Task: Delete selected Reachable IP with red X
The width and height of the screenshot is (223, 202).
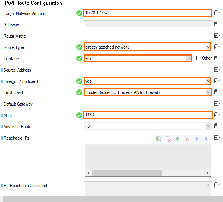Action: coord(187,140)
